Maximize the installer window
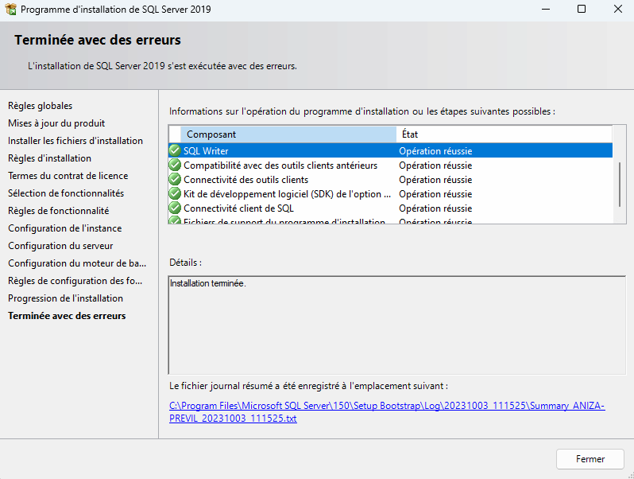Viewport: 634px width, 479px height. tap(582, 10)
